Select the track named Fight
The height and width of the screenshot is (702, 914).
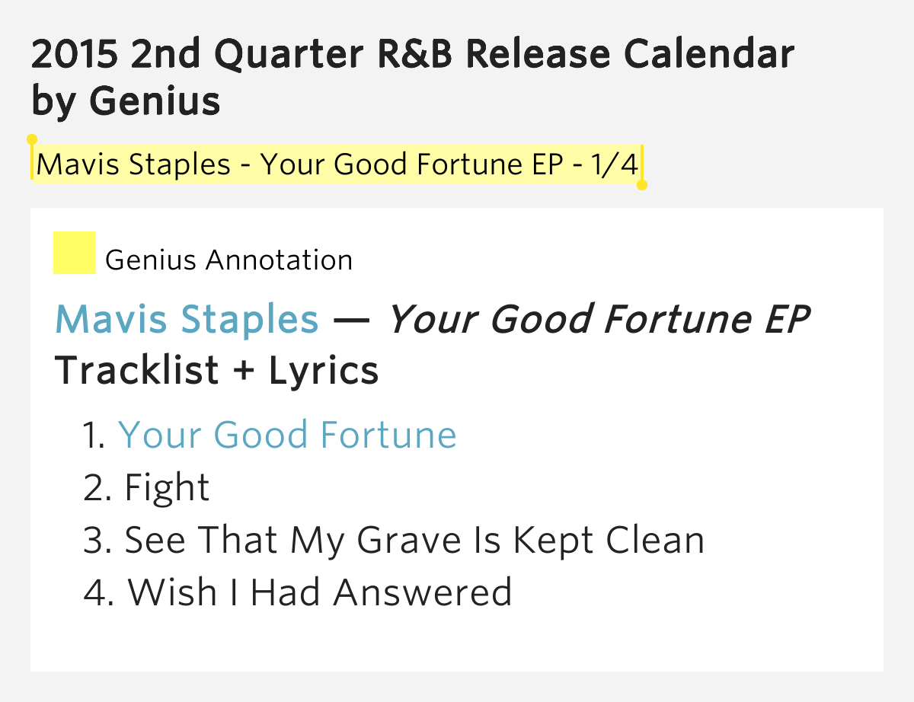[167, 487]
